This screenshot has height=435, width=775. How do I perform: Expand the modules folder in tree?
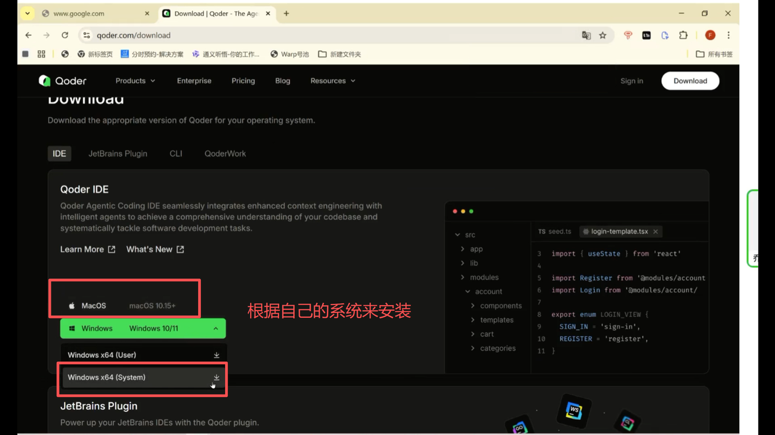pos(479,277)
